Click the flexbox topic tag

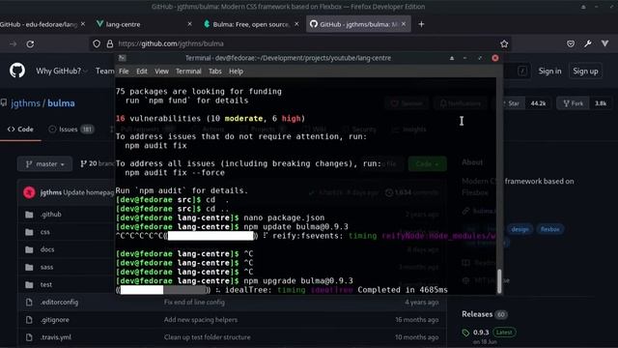[549, 229]
